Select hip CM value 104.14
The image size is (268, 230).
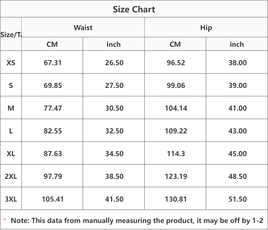point(176,108)
